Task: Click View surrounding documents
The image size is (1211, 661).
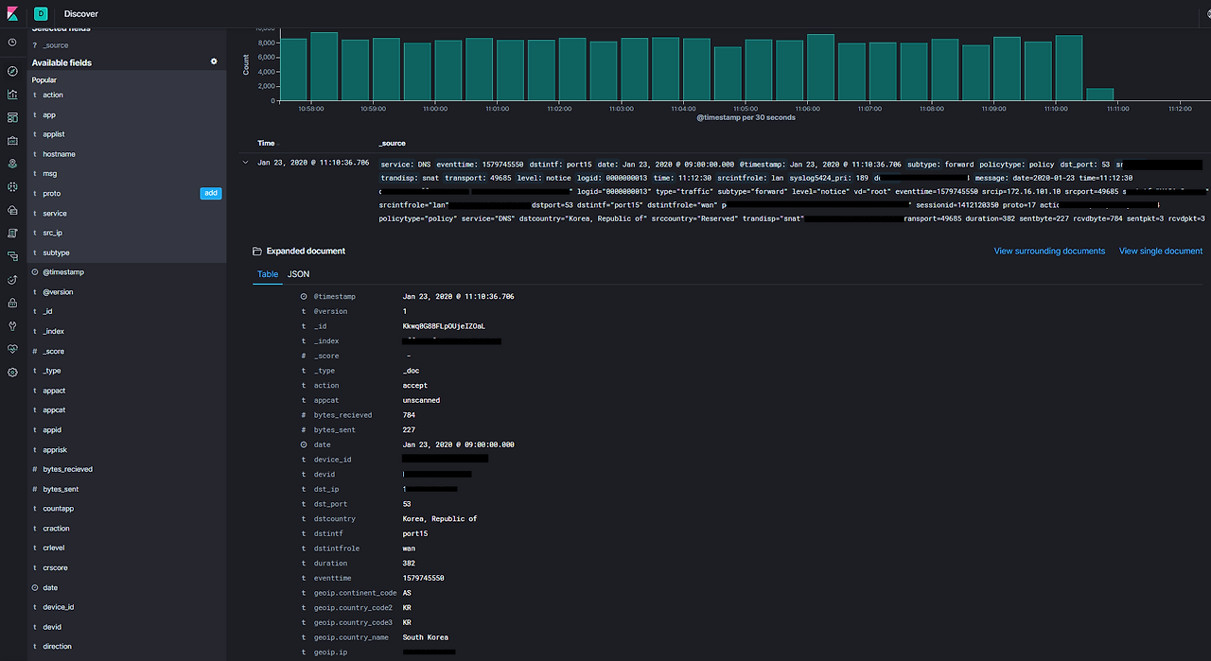Action: coord(1047,251)
